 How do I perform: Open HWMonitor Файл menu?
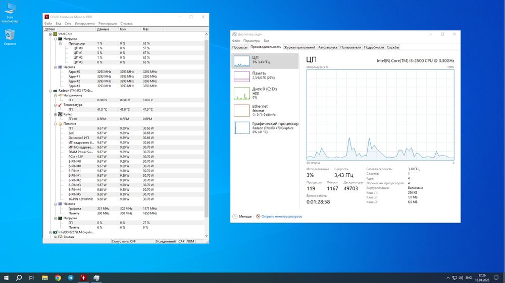48,24
